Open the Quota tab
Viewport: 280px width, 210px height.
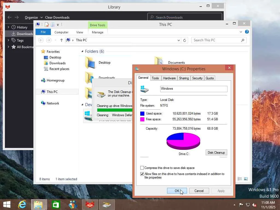pyautogui.click(x=210, y=78)
